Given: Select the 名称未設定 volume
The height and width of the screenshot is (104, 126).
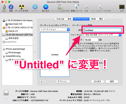Looking at the screenshot, I should (x=17, y=38).
